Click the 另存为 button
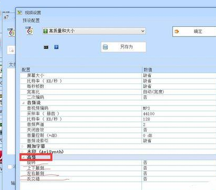Viewport: 216px width, 190px height. coord(124,47)
